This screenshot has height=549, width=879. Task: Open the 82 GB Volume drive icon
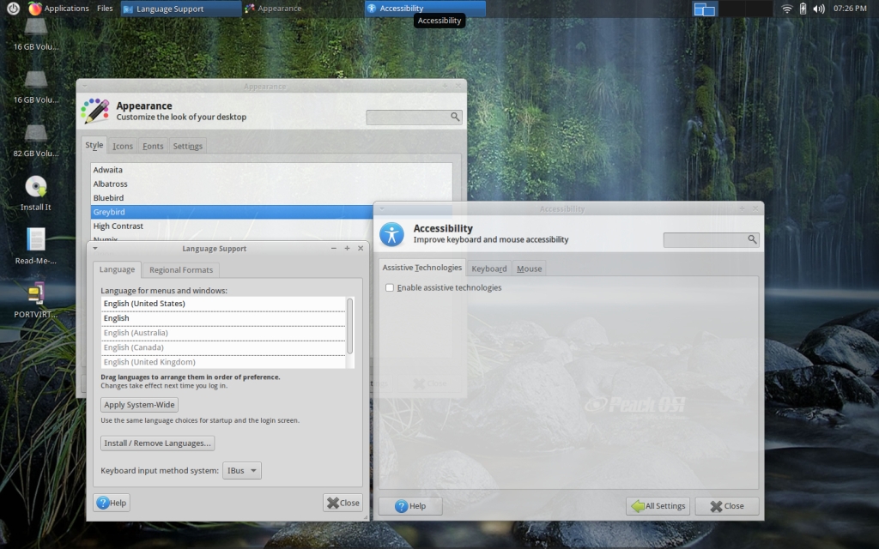[35, 135]
